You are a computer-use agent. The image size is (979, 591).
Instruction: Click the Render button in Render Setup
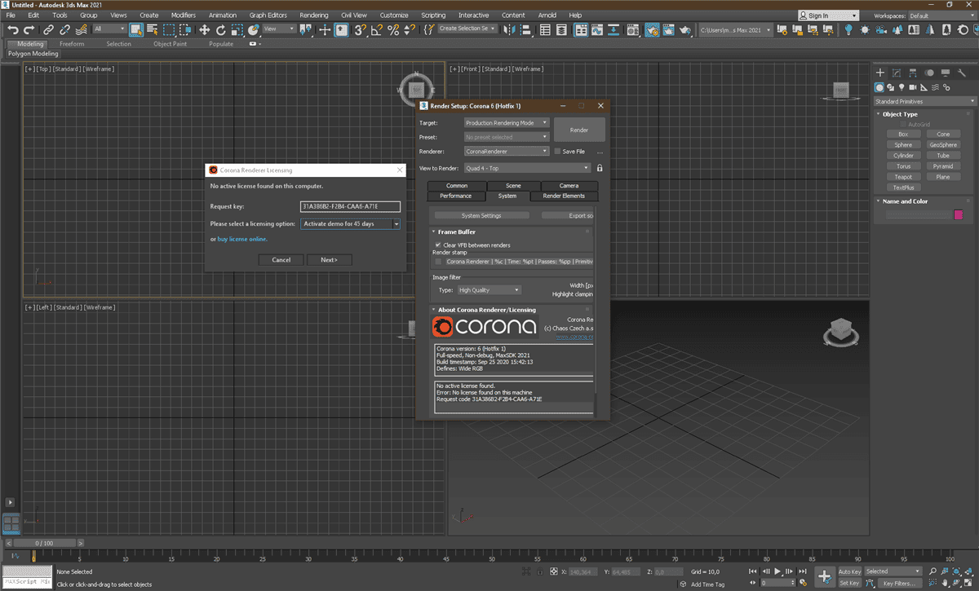point(579,130)
